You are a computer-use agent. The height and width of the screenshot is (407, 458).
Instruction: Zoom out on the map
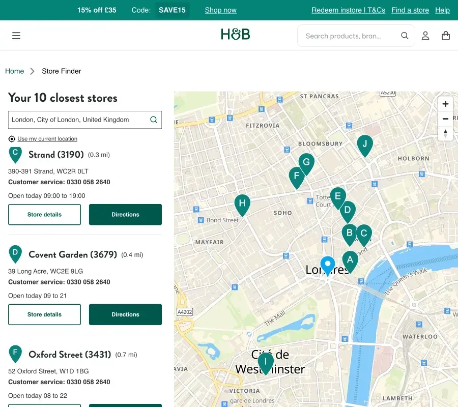tap(445, 119)
